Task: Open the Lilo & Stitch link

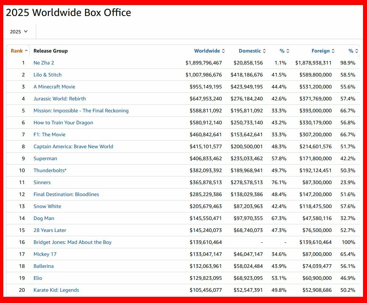Action: coord(47,75)
